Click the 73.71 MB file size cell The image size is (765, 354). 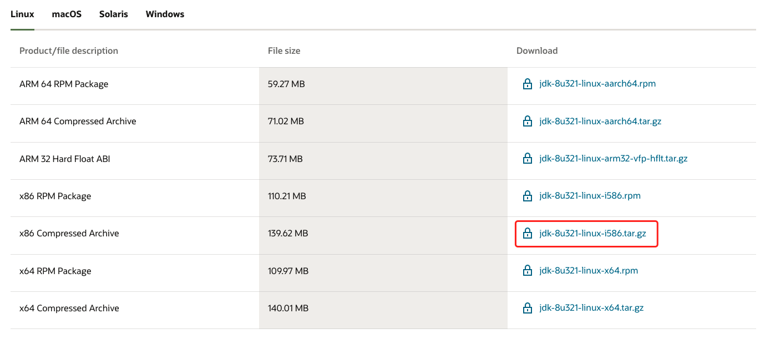[383, 161]
